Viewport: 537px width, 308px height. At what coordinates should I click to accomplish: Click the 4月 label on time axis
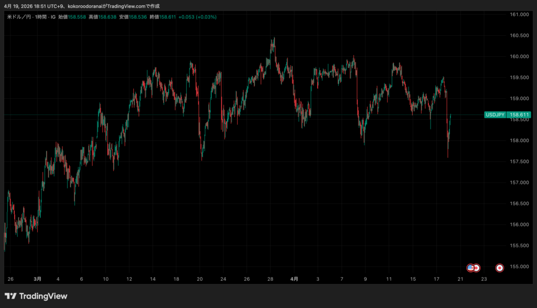pos(295,279)
